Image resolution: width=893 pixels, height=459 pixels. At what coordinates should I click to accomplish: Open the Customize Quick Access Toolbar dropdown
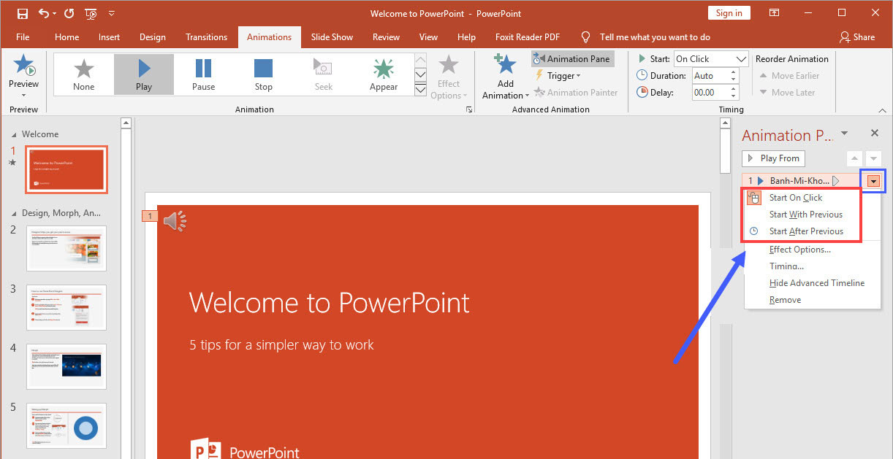coord(111,13)
